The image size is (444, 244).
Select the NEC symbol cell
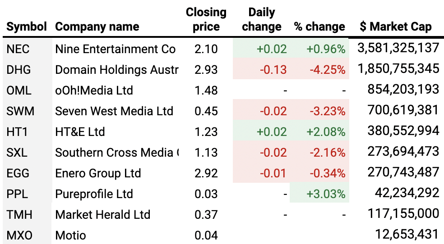pyautogui.click(x=18, y=49)
